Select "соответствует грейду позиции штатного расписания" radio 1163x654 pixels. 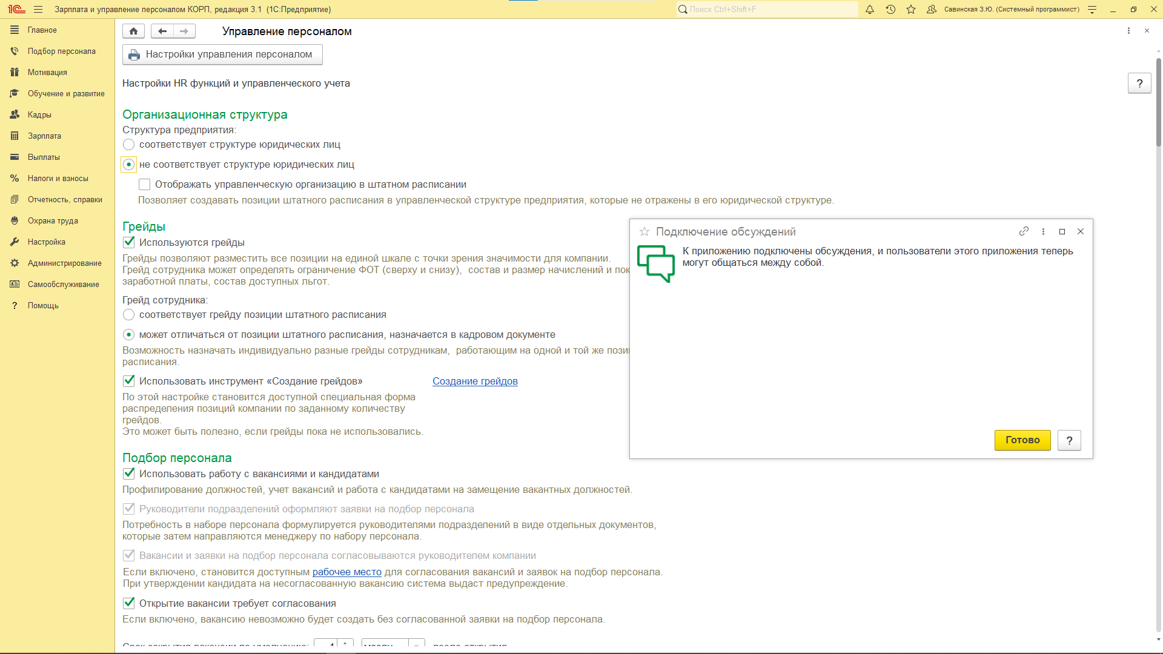point(129,315)
